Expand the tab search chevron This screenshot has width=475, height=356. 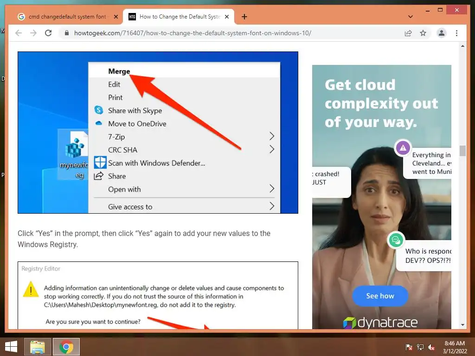411,17
